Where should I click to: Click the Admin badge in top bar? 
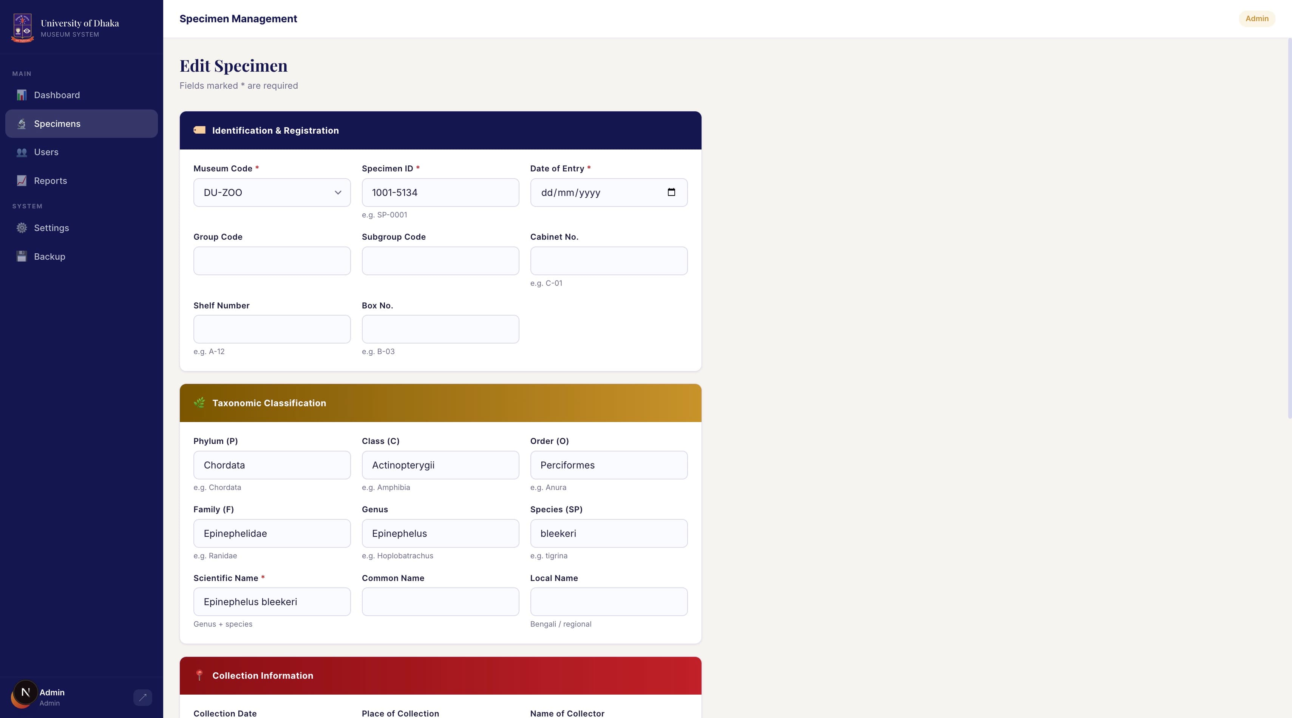click(x=1257, y=18)
